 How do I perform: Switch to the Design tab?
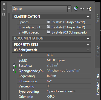98,19
